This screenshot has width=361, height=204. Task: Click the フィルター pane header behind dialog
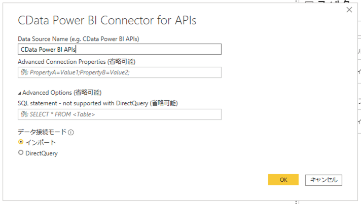click(x=335, y=3)
